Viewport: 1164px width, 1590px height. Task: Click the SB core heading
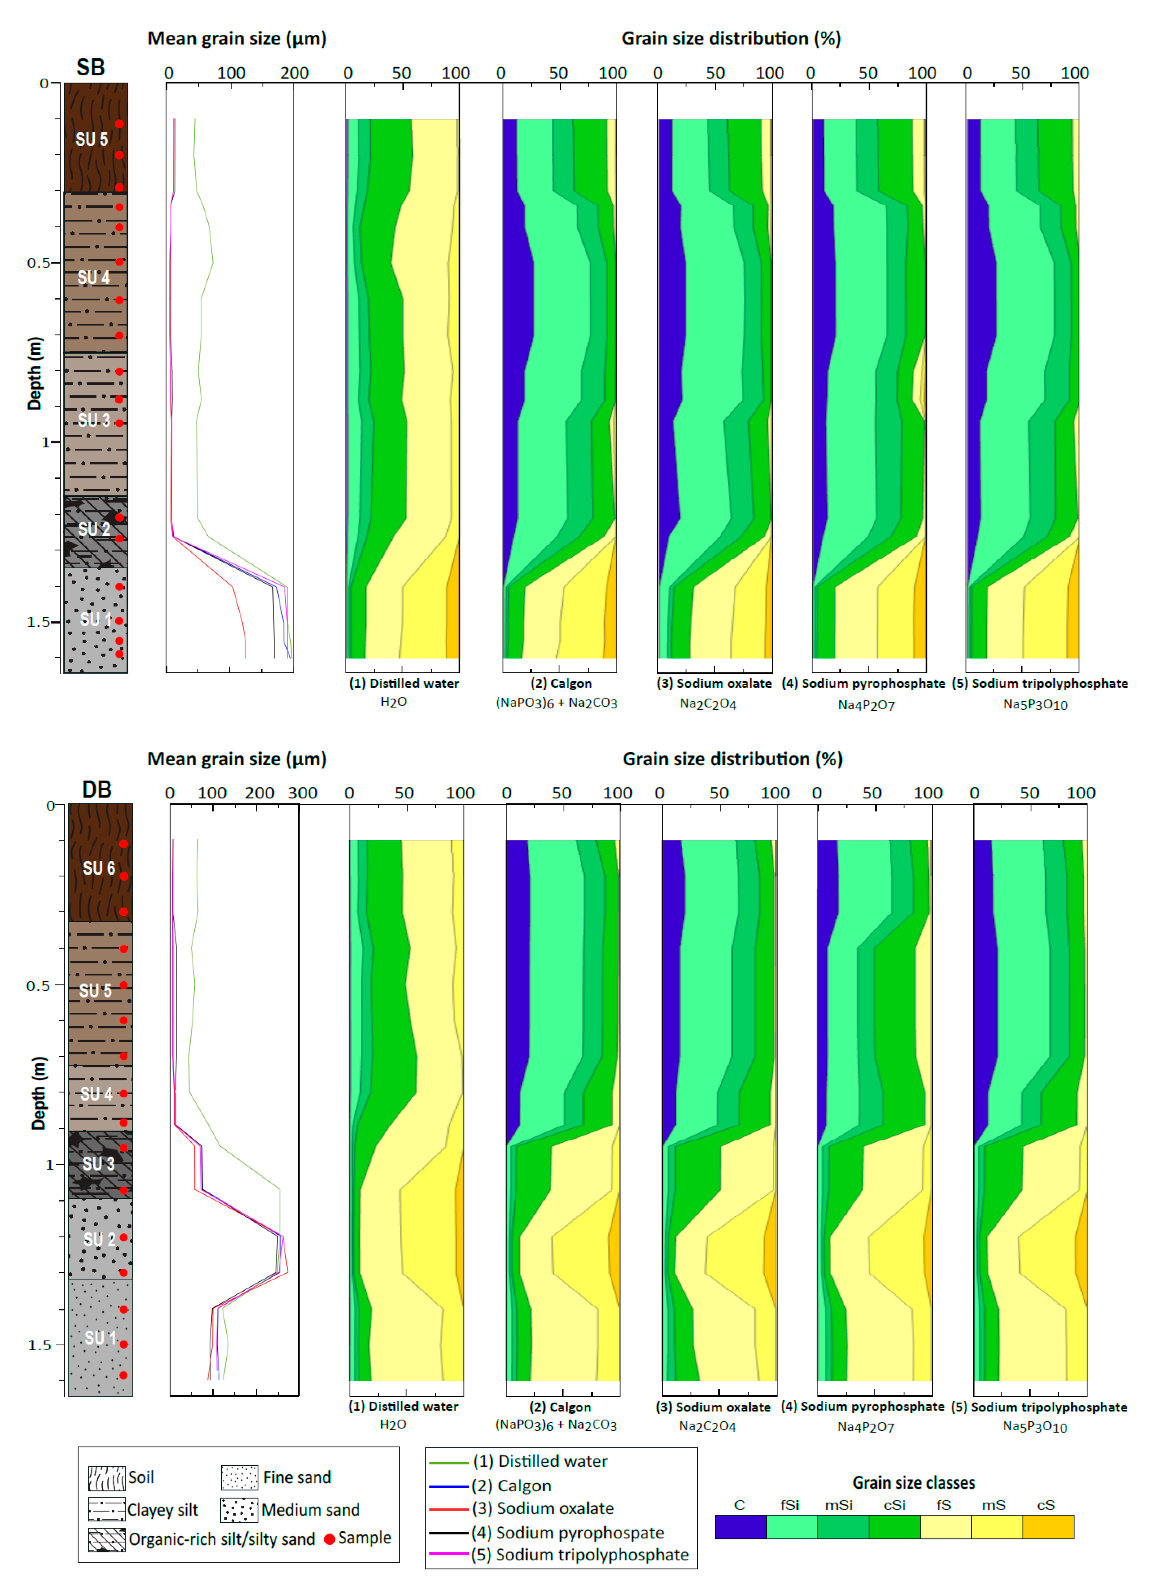91,67
